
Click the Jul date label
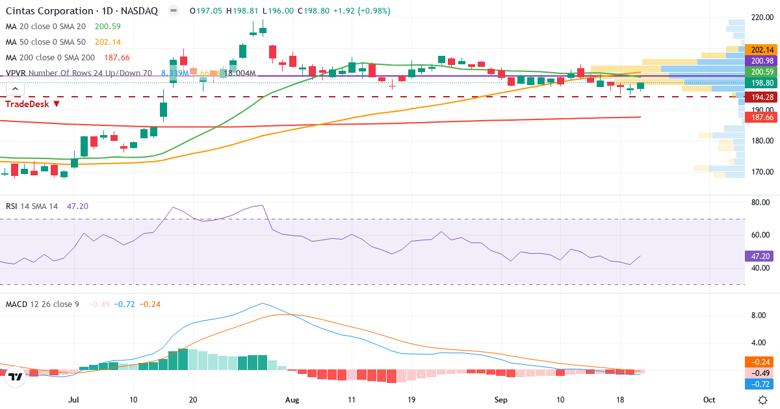click(73, 400)
